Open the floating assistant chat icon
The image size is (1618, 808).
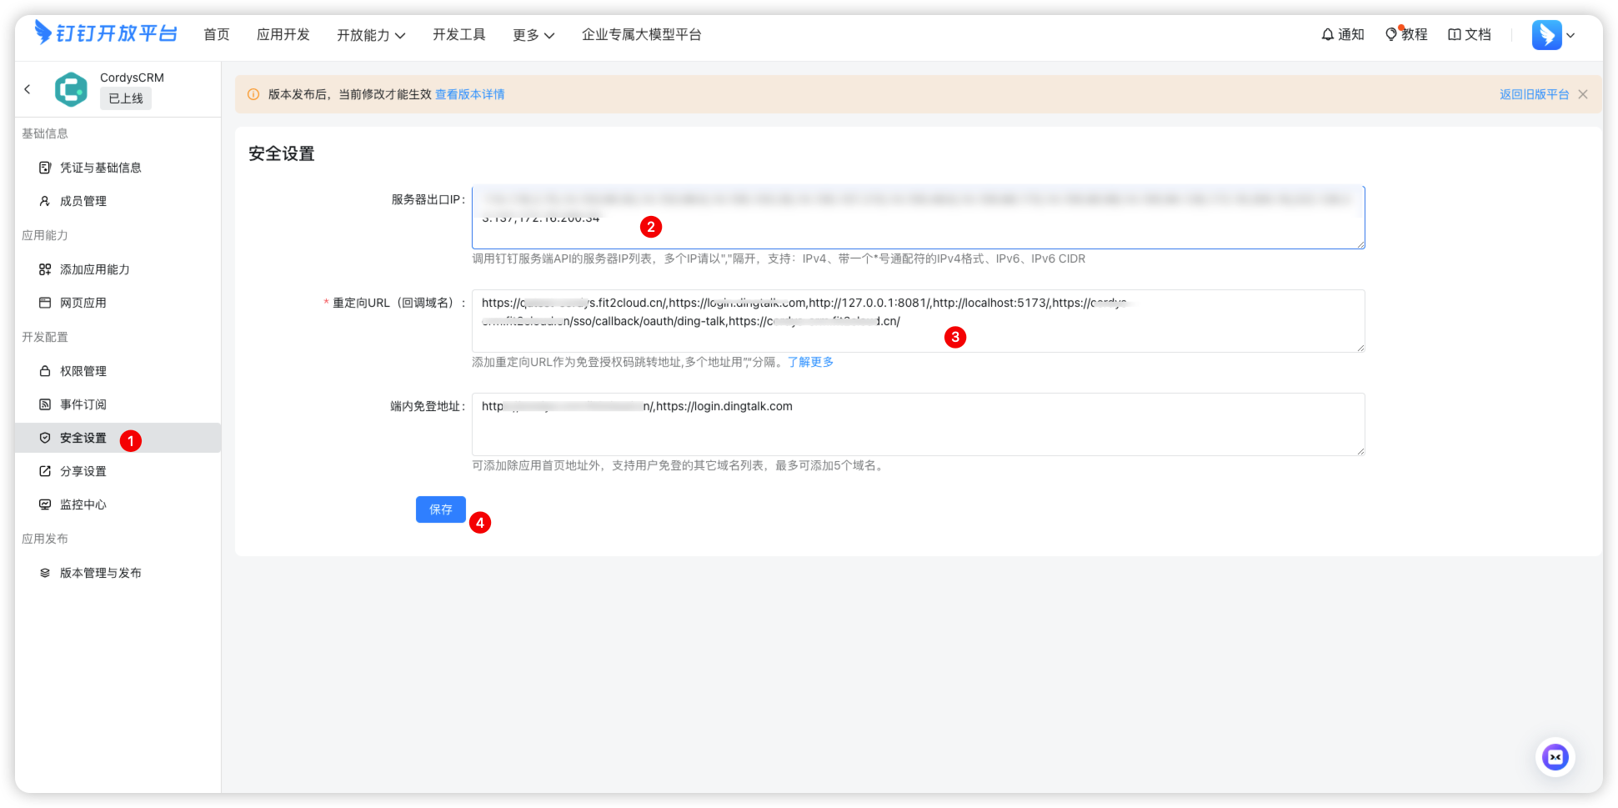[x=1555, y=757]
